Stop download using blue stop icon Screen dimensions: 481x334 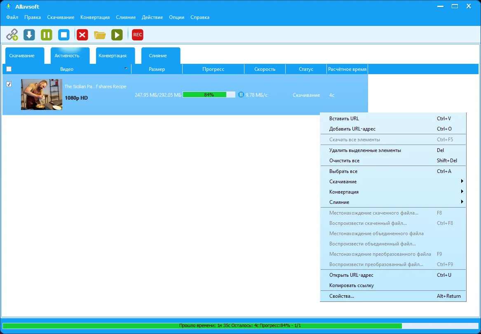tap(64, 35)
